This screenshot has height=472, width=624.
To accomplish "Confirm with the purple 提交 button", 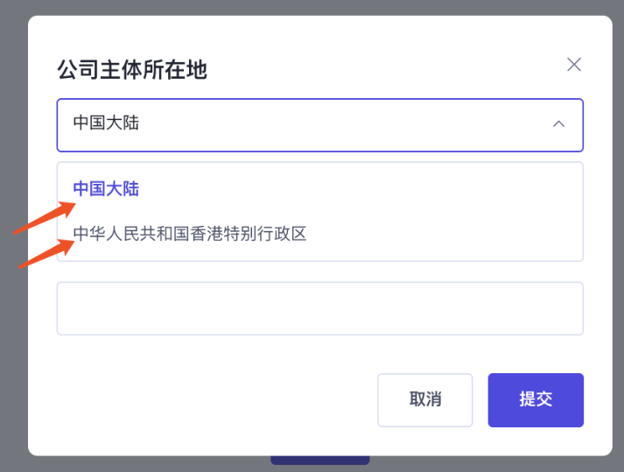I will (536, 400).
